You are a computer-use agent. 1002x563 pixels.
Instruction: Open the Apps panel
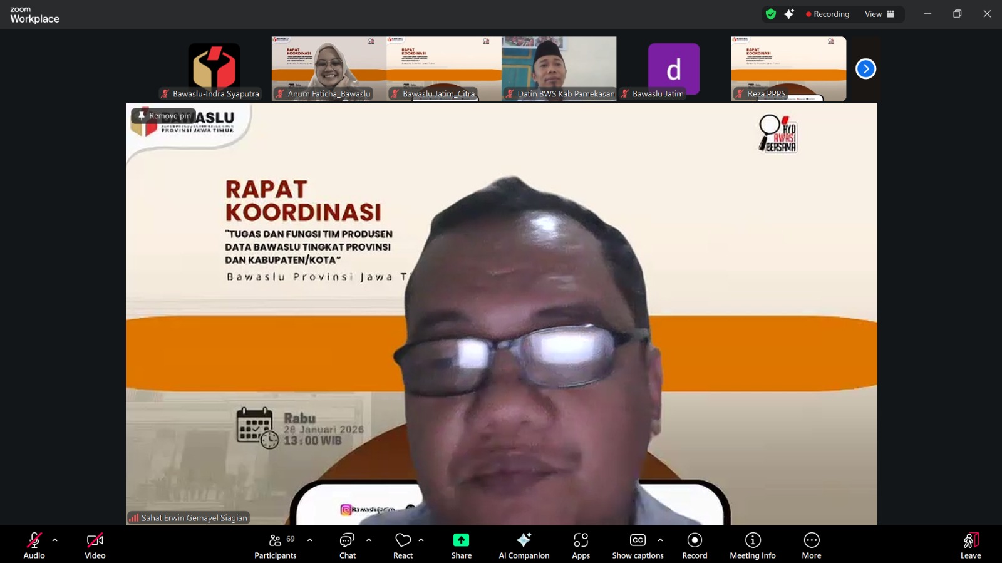coord(581,545)
